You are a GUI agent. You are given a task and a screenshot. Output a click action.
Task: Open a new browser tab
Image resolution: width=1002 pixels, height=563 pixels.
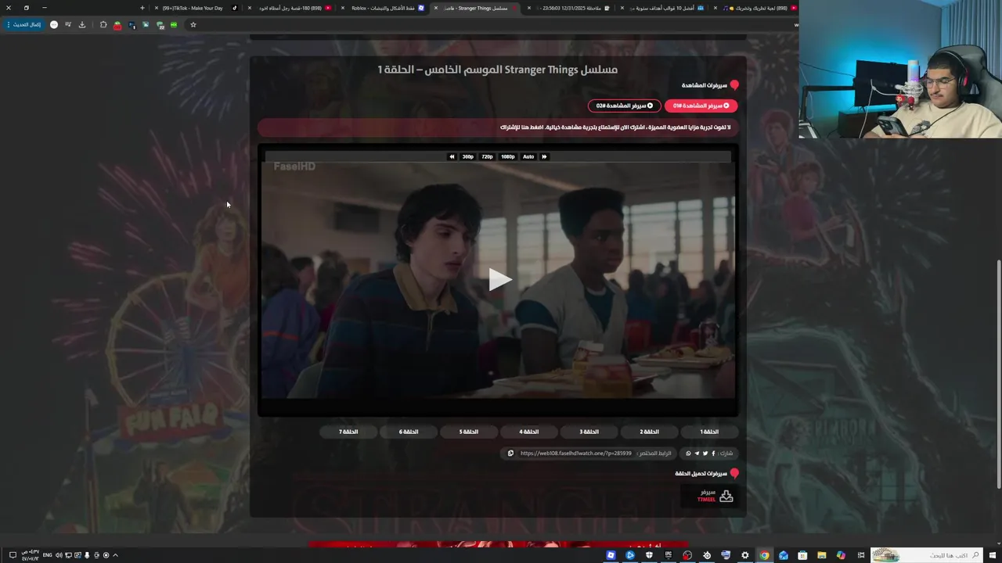[142, 8]
